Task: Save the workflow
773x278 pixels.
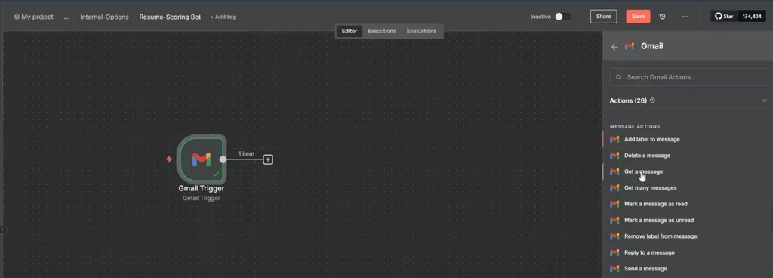Action: click(638, 17)
